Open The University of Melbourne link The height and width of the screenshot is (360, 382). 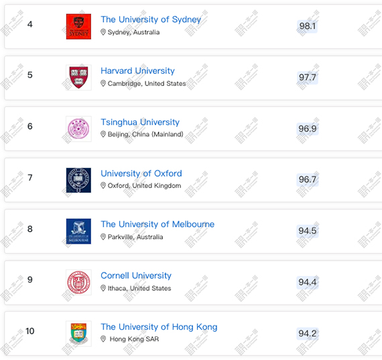point(157,224)
